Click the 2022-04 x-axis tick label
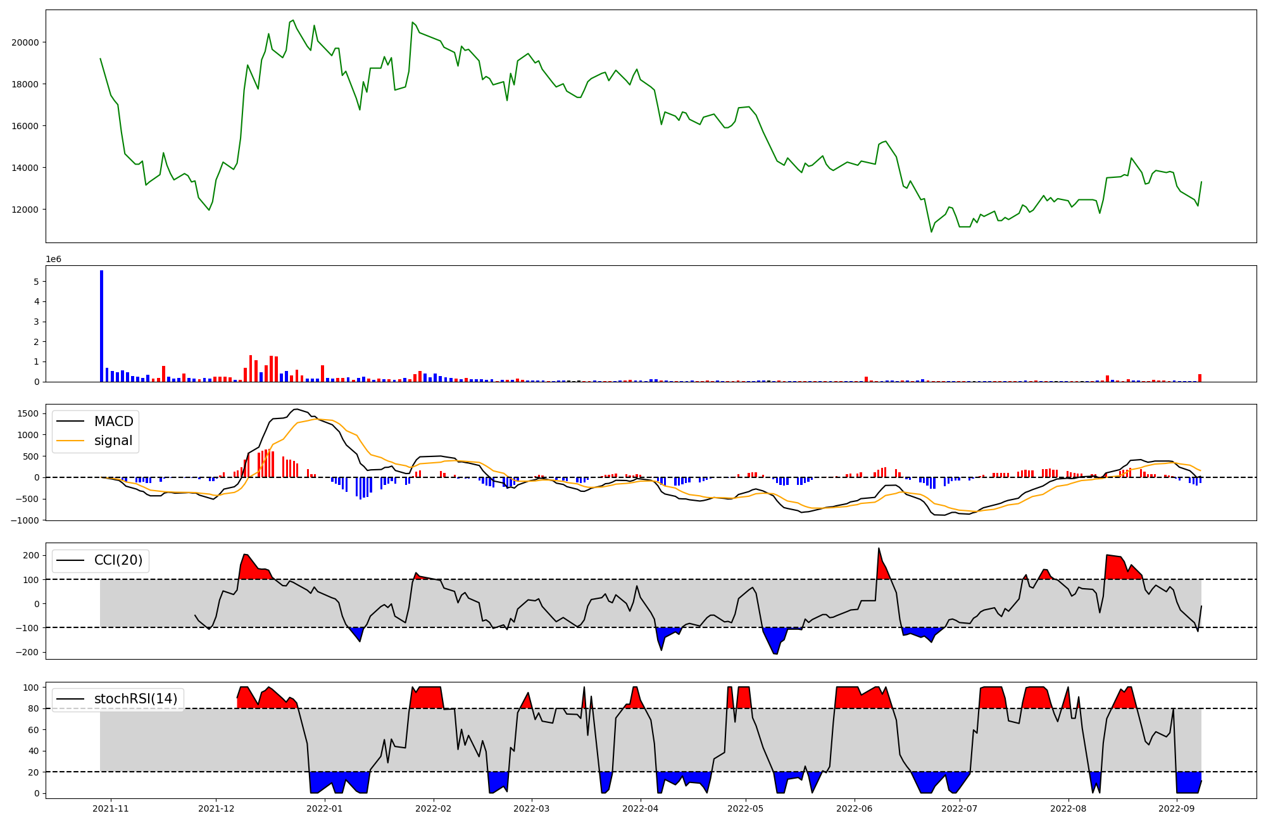This screenshot has width=1266, height=823. pyautogui.click(x=641, y=808)
